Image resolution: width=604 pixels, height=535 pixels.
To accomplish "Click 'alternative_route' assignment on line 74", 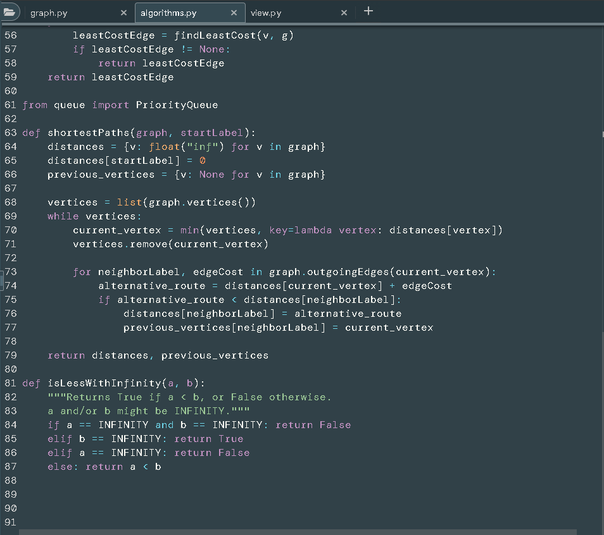I will 152,286.
